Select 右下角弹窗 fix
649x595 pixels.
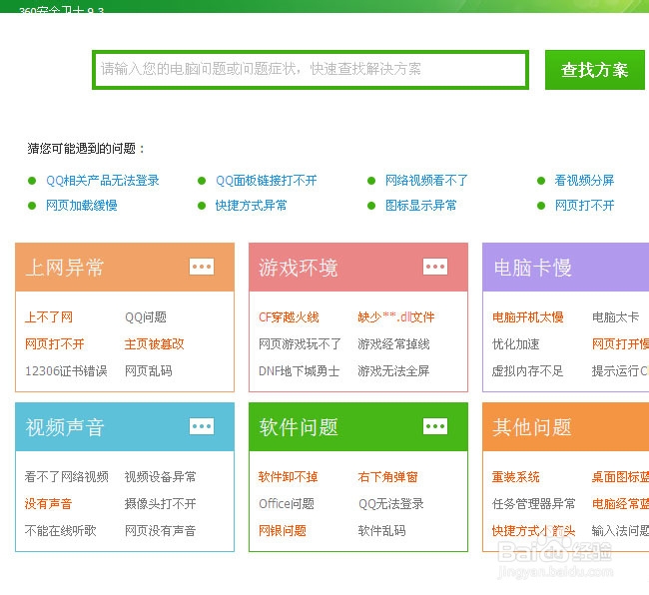(x=387, y=477)
